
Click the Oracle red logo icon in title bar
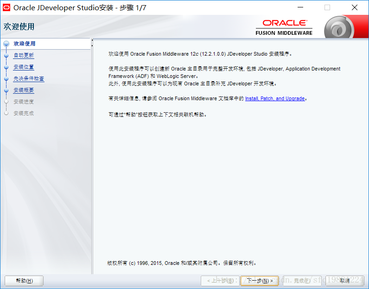pyautogui.click(x=6, y=7)
